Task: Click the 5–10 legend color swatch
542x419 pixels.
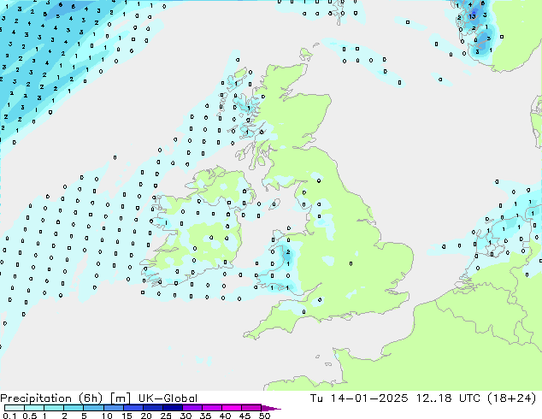Action: [93, 408]
